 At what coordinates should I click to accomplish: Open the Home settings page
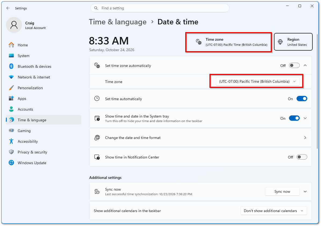click(x=44, y=45)
